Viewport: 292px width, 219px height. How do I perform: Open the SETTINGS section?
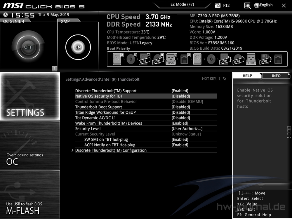(30, 96)
